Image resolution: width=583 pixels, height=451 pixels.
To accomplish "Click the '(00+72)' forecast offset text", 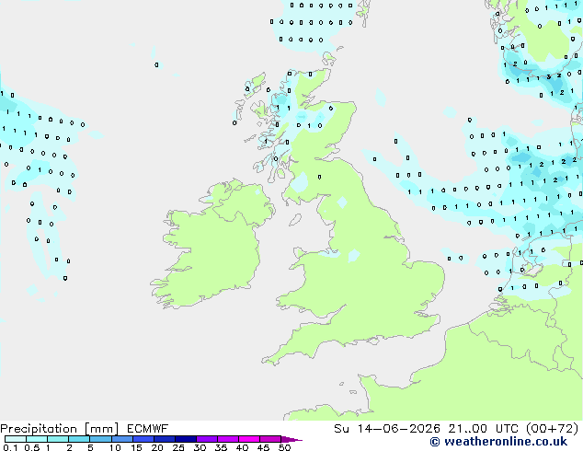I will tap(552, 429).
